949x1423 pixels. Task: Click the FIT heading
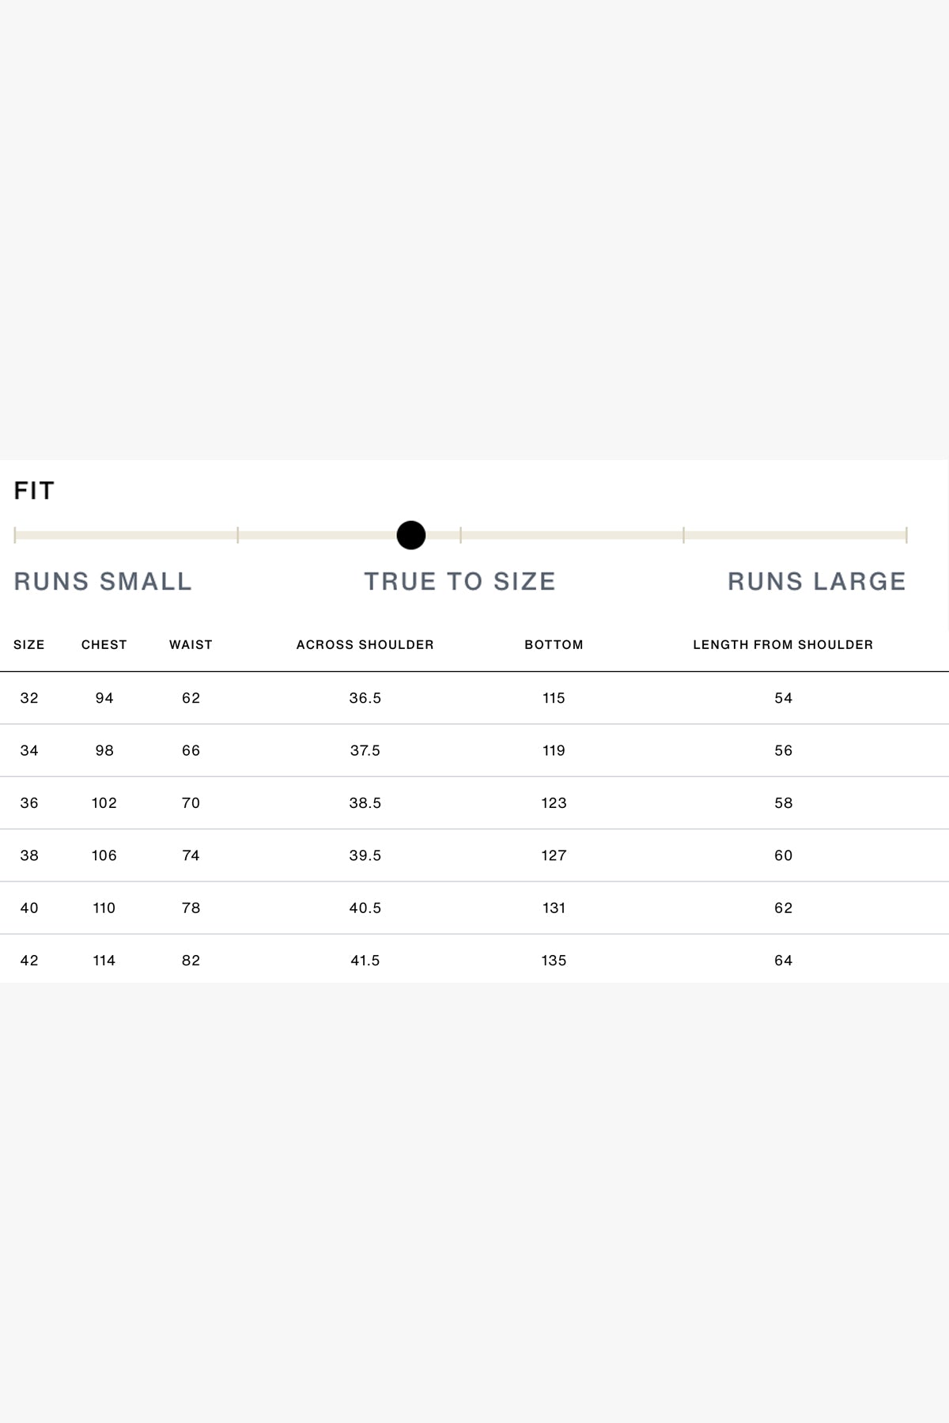coord(34,491)
